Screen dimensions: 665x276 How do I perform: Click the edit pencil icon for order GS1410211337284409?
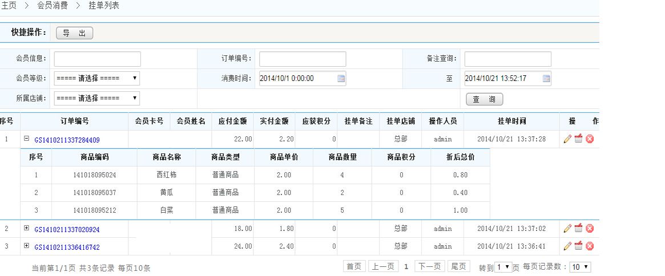(567, 139)
